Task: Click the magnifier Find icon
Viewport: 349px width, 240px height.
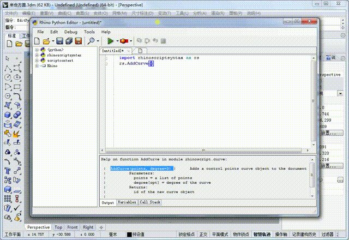Action: pos(91,41)
